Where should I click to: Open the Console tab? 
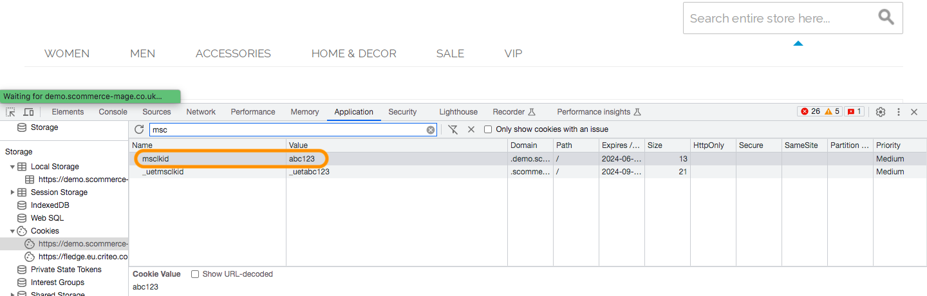(x=113, y=112)
